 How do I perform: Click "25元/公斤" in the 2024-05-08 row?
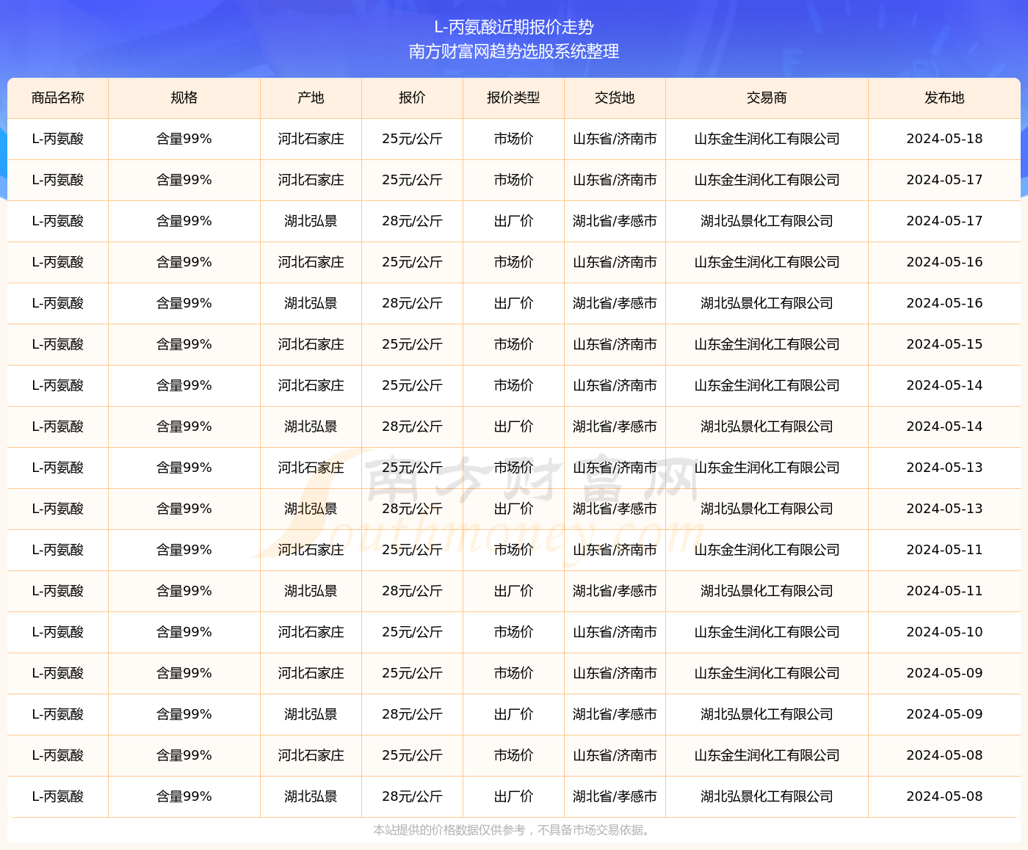click(412, 755)
